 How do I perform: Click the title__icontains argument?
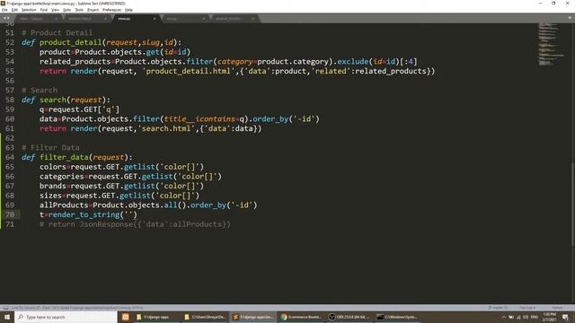pos(199,118)
